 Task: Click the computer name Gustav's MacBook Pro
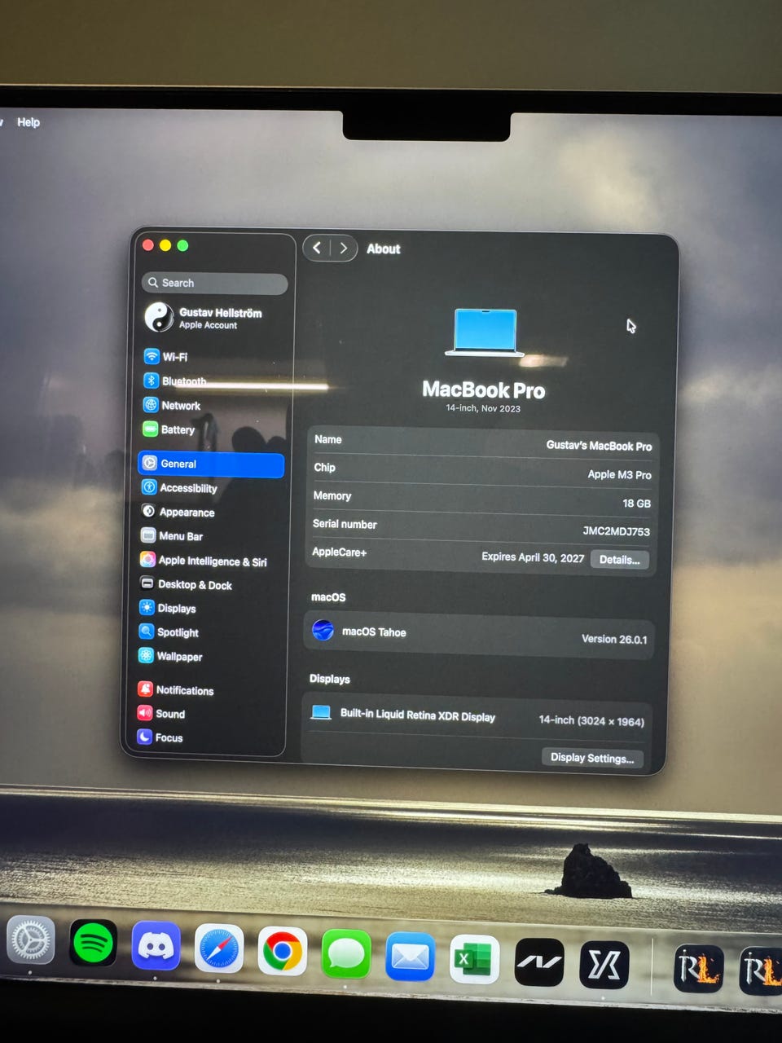click(599, 446)
